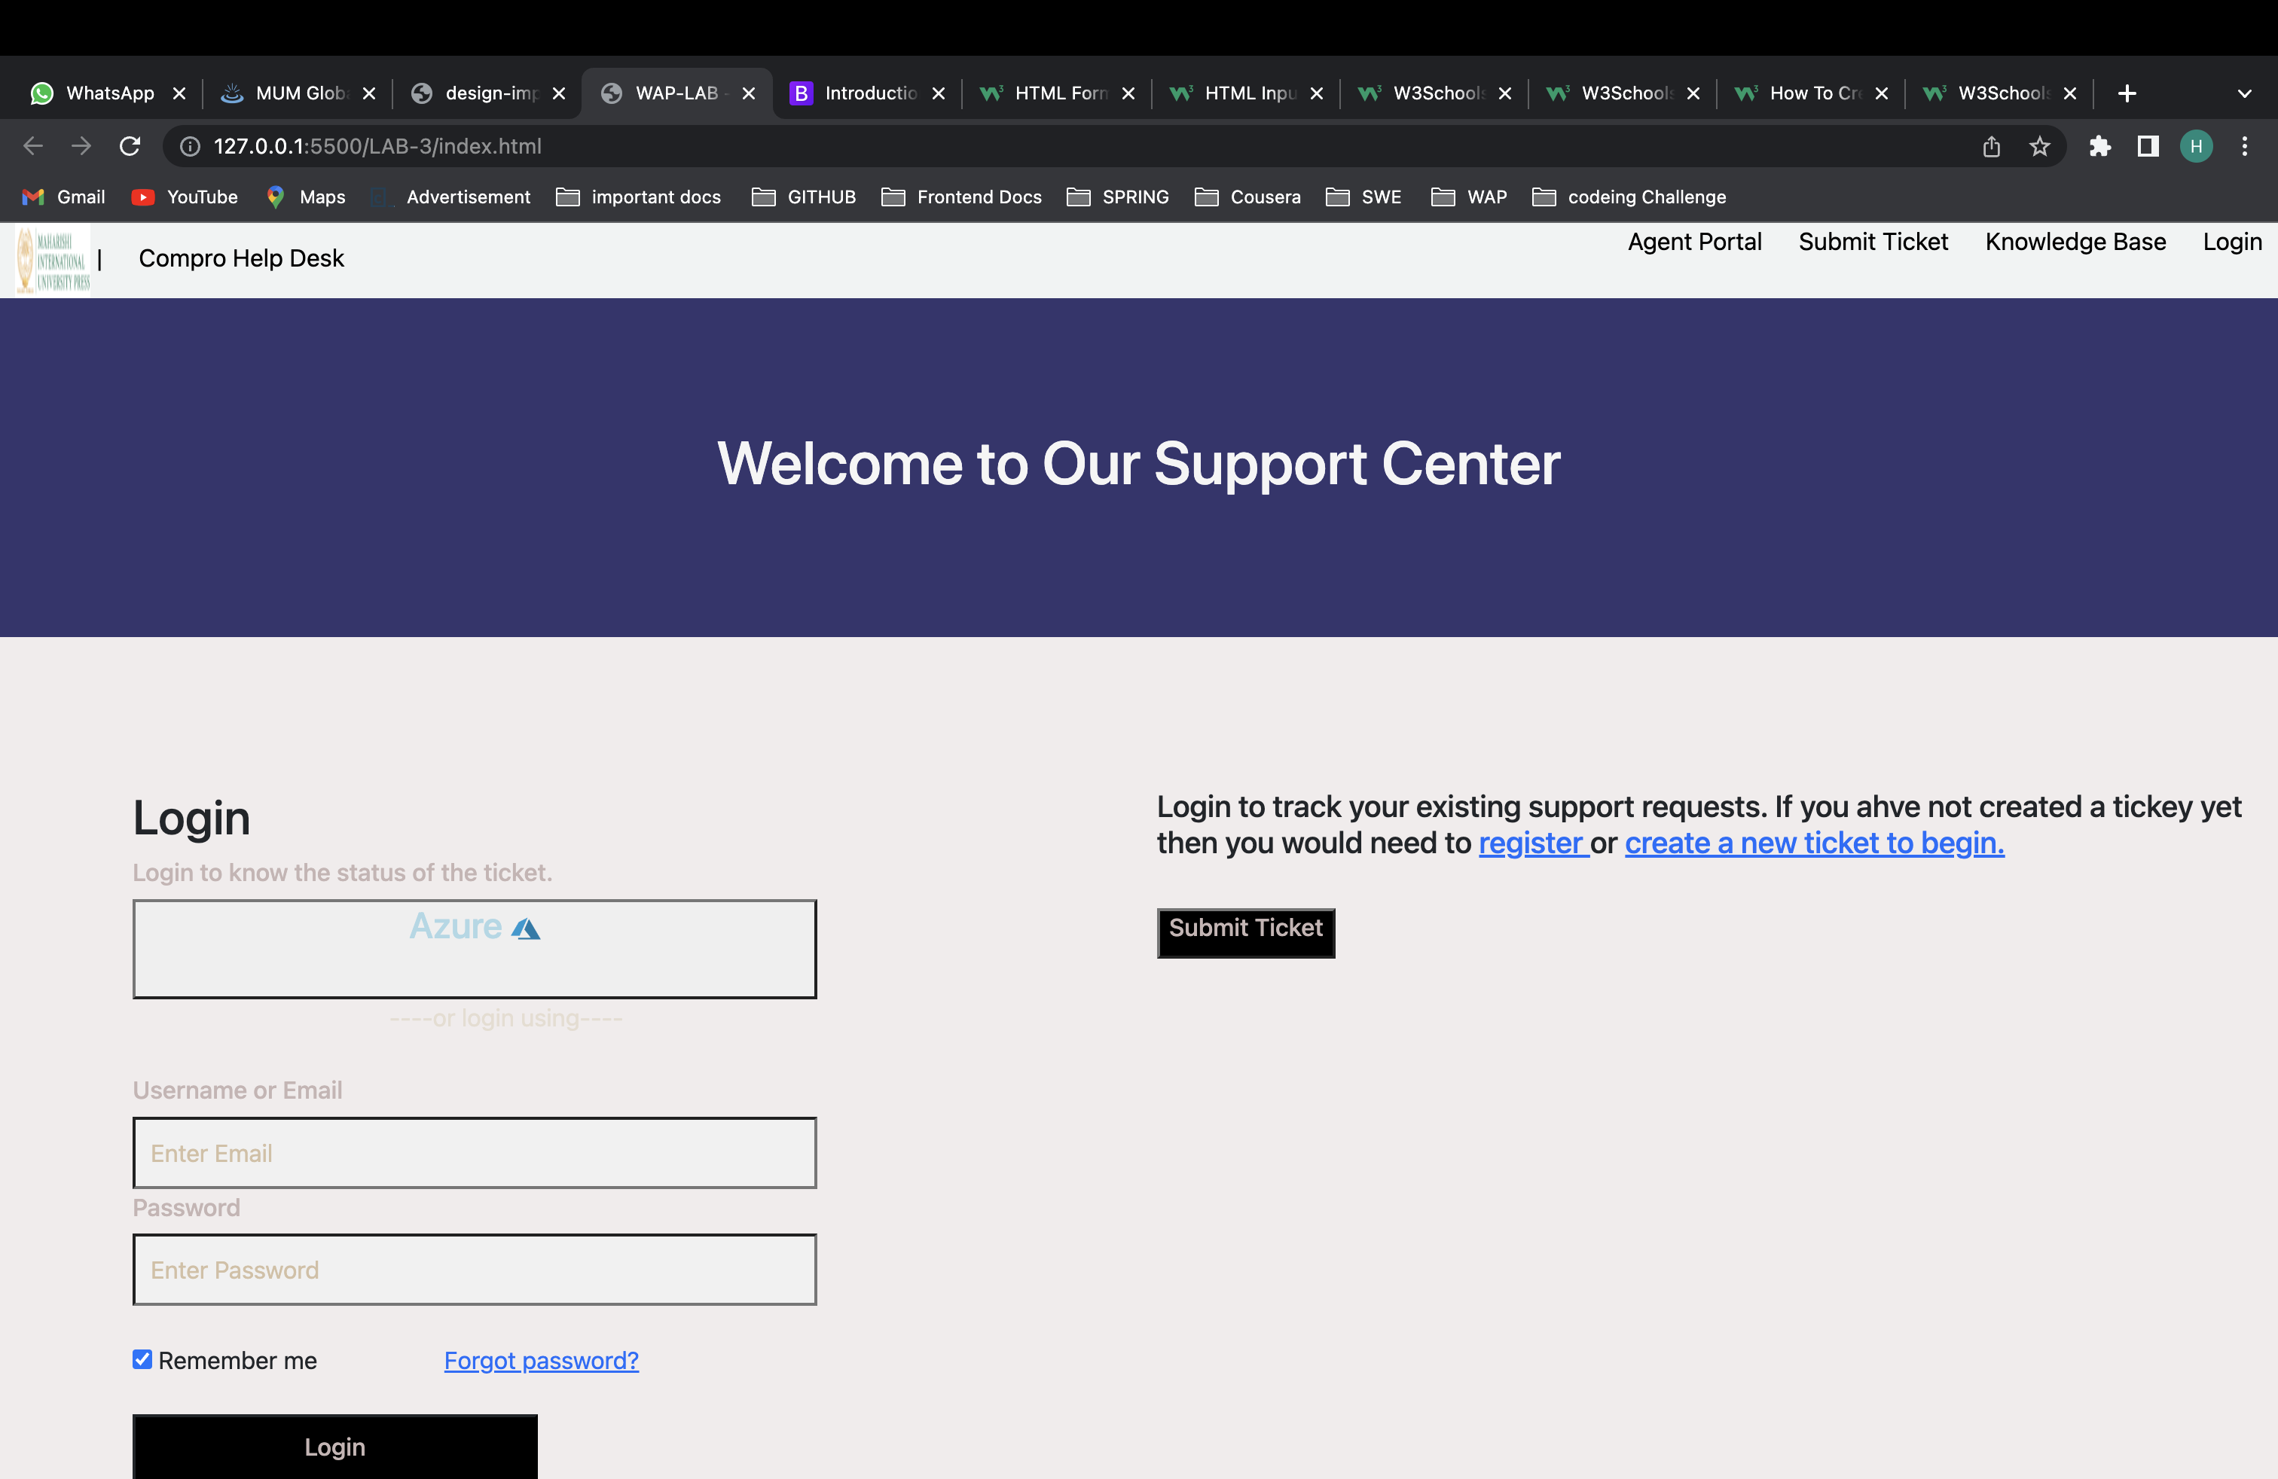Open the Chrome three-dot menu
Viewport: 2278px width, 1479px height.
[2246, 146]
